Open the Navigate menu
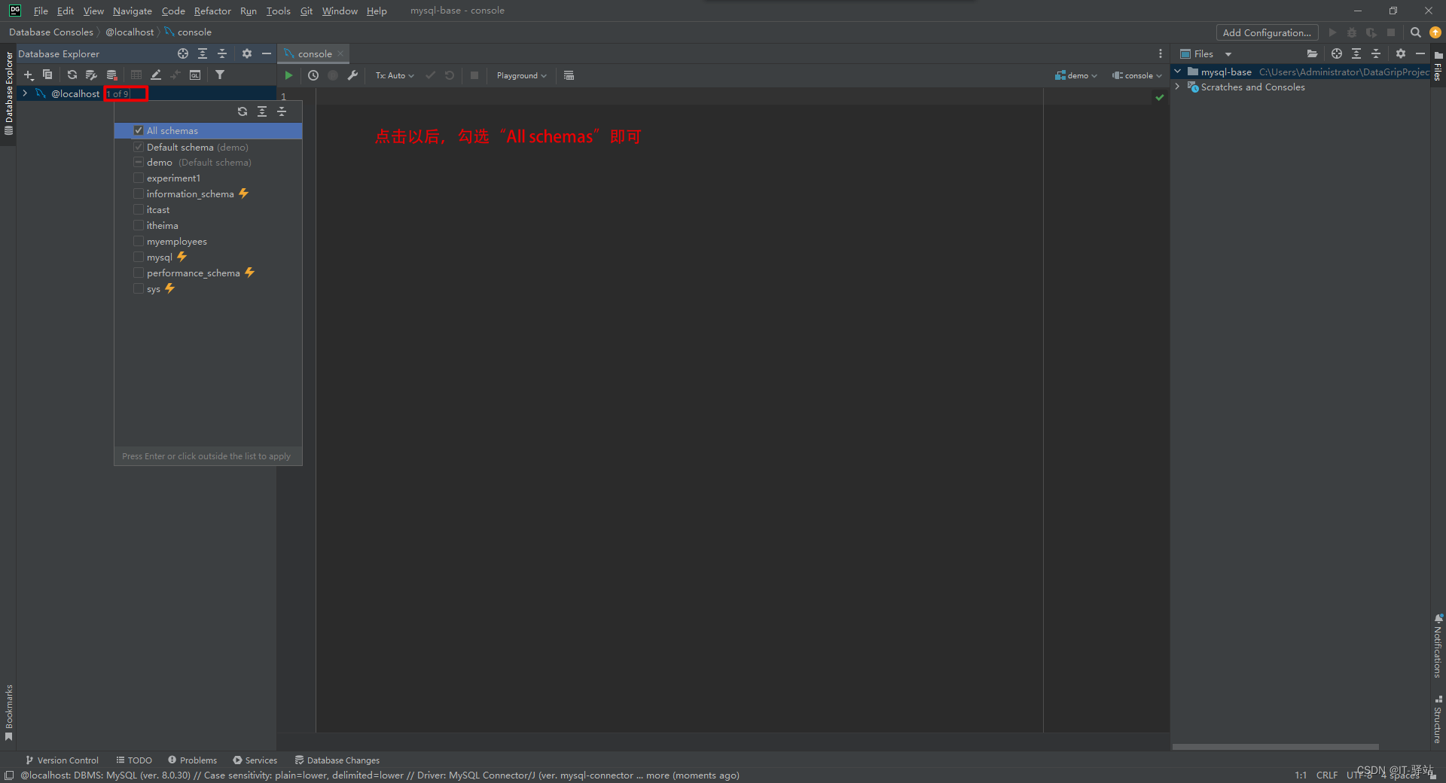The height and width of the screenshot is (783, 1446). [x=132, y=11]
